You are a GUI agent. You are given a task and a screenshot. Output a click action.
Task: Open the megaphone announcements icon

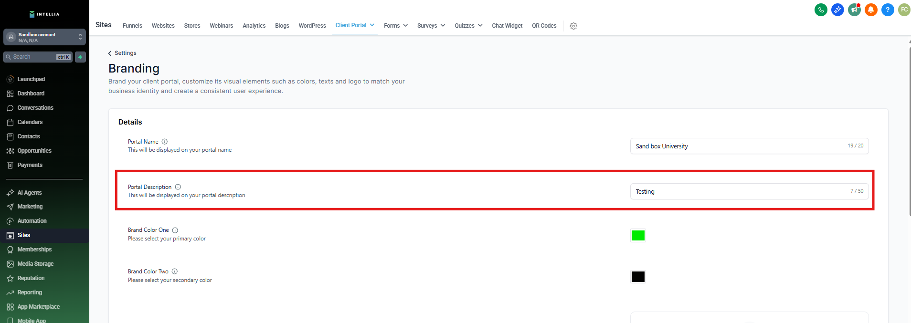[854, 10]
